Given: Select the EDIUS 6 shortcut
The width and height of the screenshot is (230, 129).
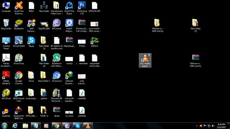Looking at the screenshot, I should (x=95, y=42).
